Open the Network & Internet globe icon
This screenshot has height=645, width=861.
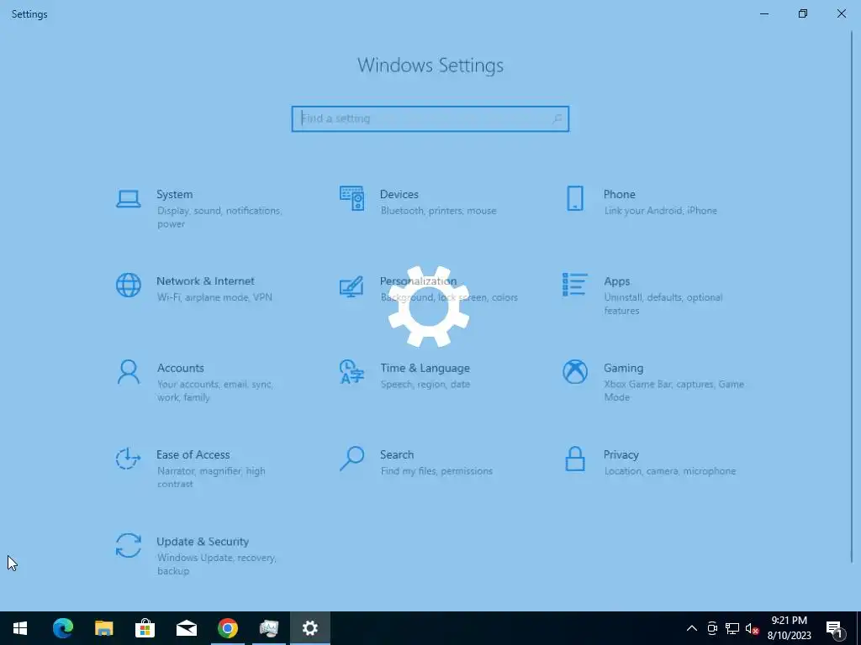coord(129,286)
